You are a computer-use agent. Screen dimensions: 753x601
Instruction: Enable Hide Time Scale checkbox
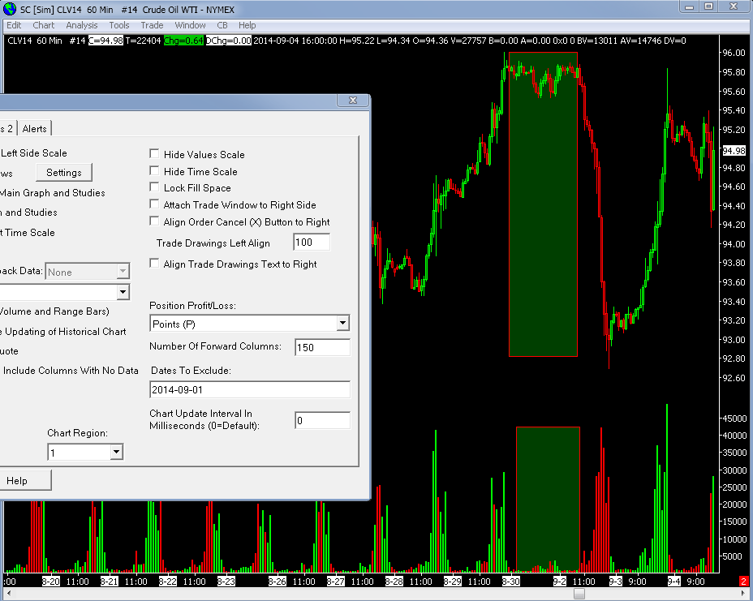point(154,171)
